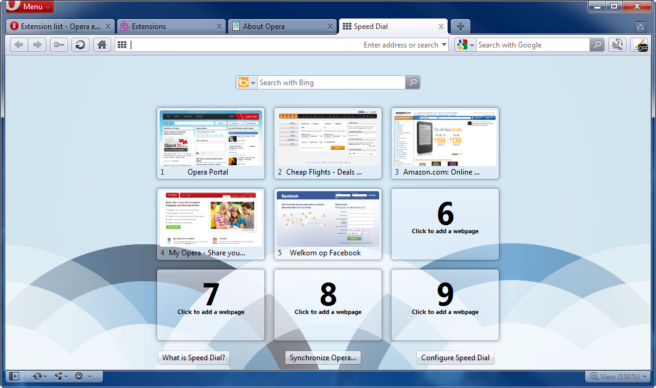Image resolution: width=656 pixels, height=388 pixels.
Task: Expand the address bar history dropdown
Action: pos(444,45)
